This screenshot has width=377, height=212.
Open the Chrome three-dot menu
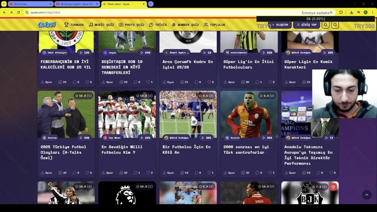point(373,12)
